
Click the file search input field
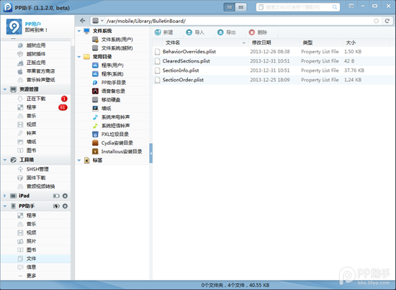pos(298,7)
